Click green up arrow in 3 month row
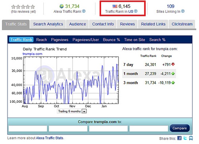 pyautogui.click(x=173, y=83)
